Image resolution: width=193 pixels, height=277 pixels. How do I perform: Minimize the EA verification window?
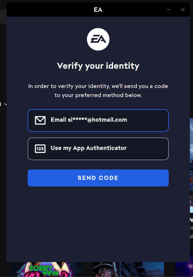(x=169, y=10)
